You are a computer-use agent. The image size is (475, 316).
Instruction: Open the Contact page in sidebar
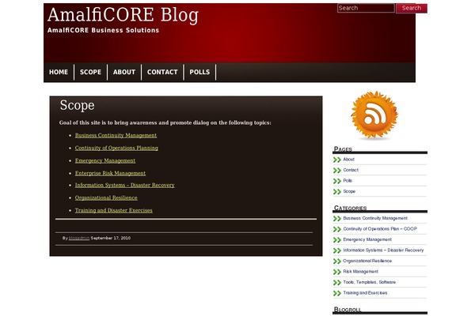(351, 170)
